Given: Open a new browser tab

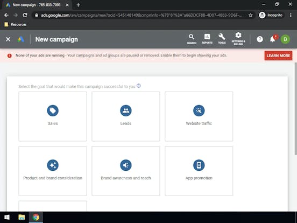Looking at the screenshot, I should pyautogui.click(x=78, y=5).
